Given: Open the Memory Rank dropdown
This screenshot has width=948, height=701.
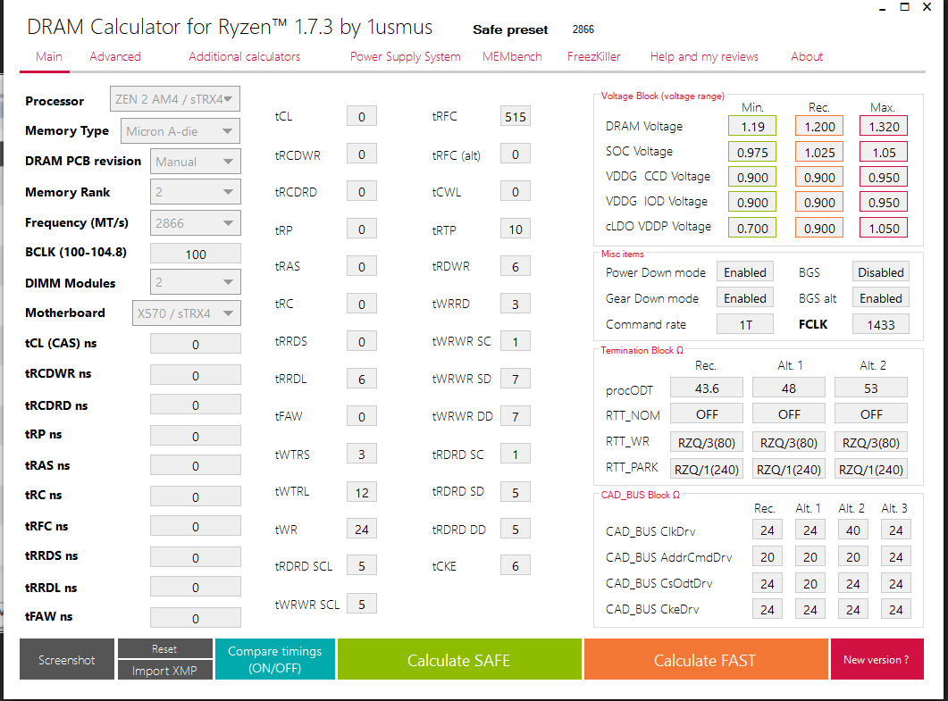Looking at the screenshot, I should (196, 192).
